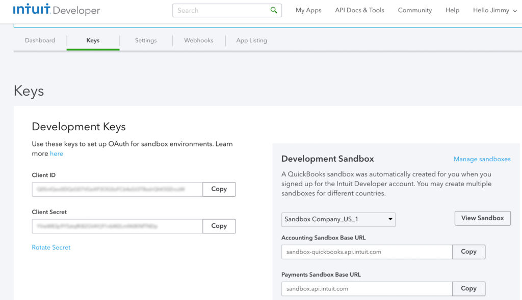Select the Keys tab
The image size is (522, 300).
93,41
